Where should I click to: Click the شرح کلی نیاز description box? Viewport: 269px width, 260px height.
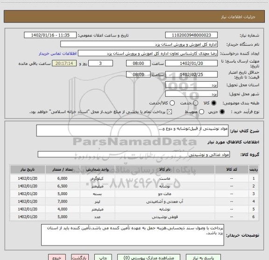pos(133,131)
